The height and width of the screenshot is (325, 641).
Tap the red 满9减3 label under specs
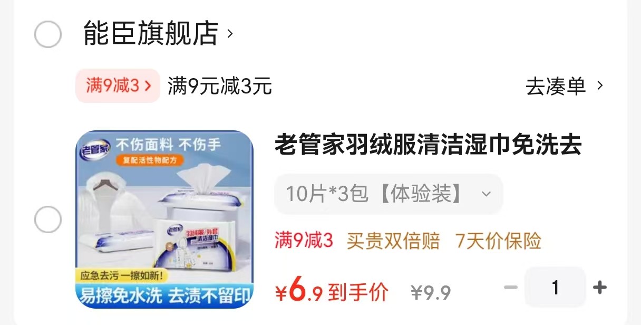click(304, 241)
